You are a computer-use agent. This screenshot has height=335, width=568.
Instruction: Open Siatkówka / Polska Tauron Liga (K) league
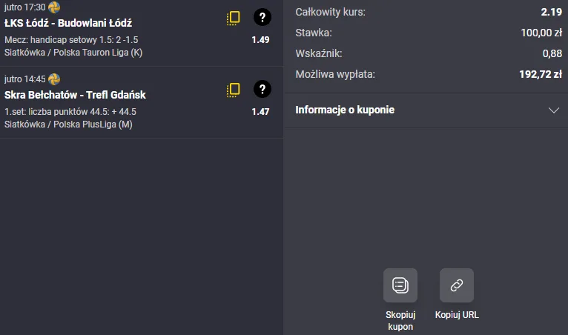(x=73, y=52)
